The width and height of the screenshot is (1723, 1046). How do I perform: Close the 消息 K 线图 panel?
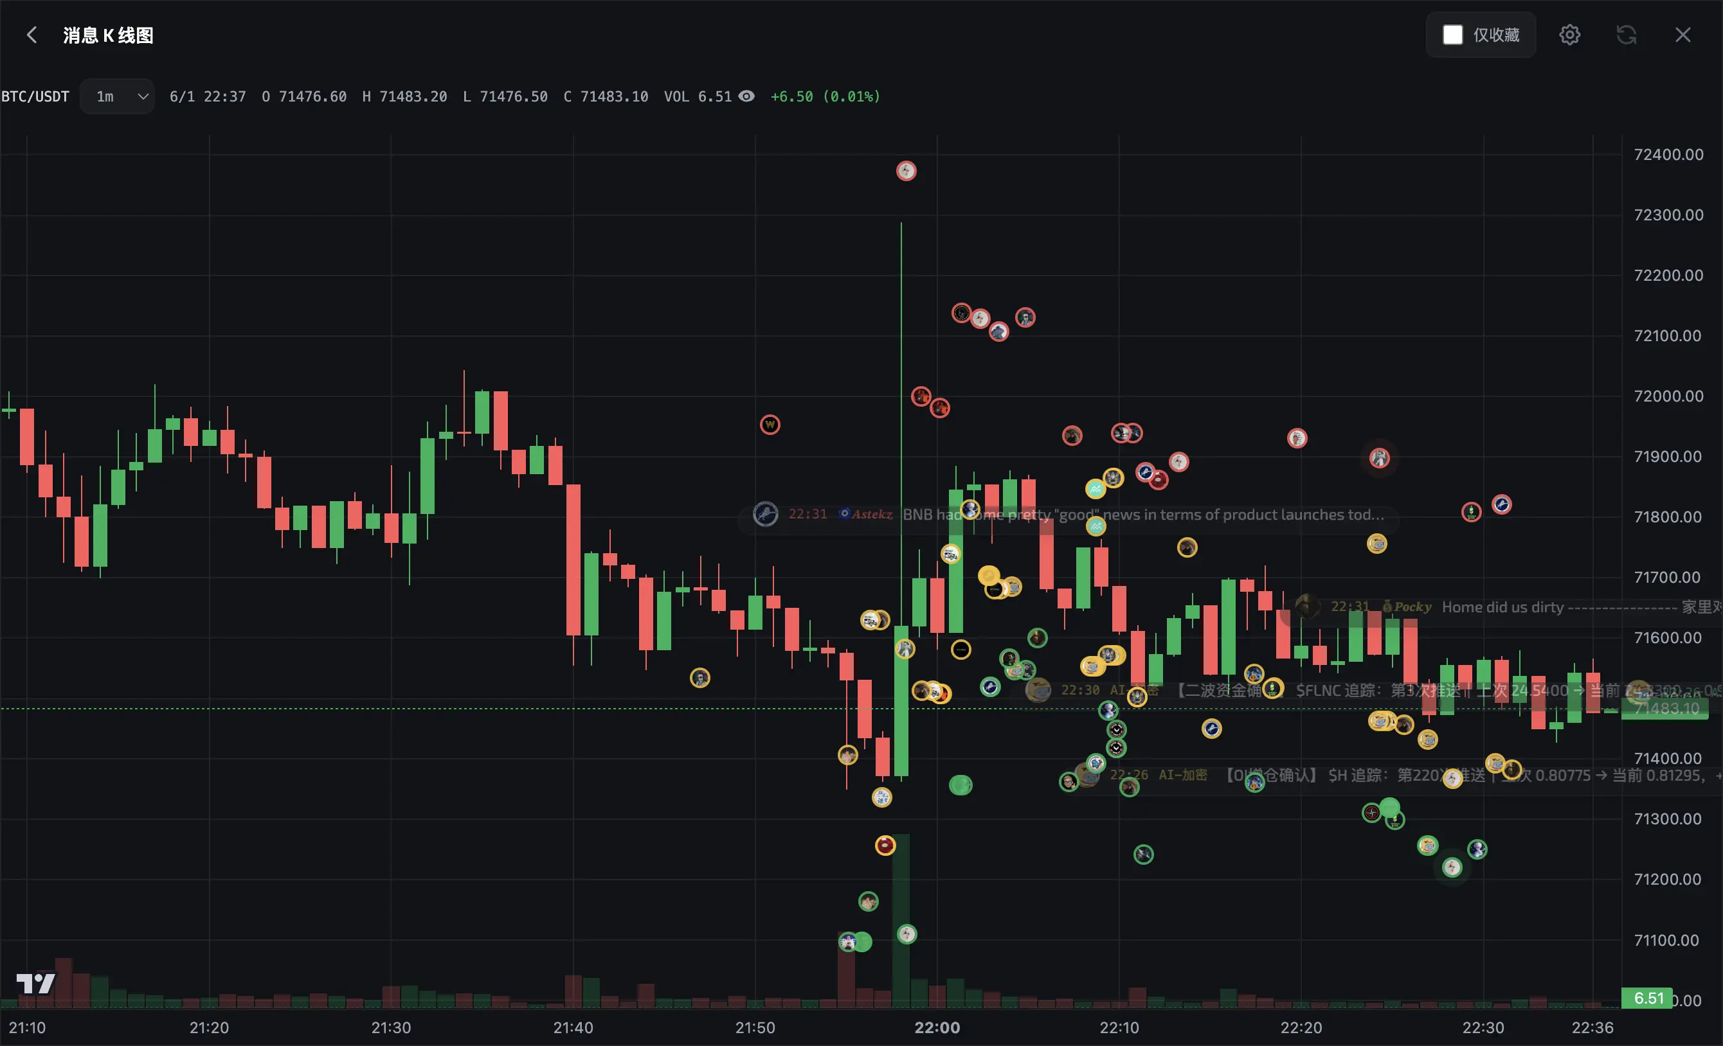(1682, 35)
